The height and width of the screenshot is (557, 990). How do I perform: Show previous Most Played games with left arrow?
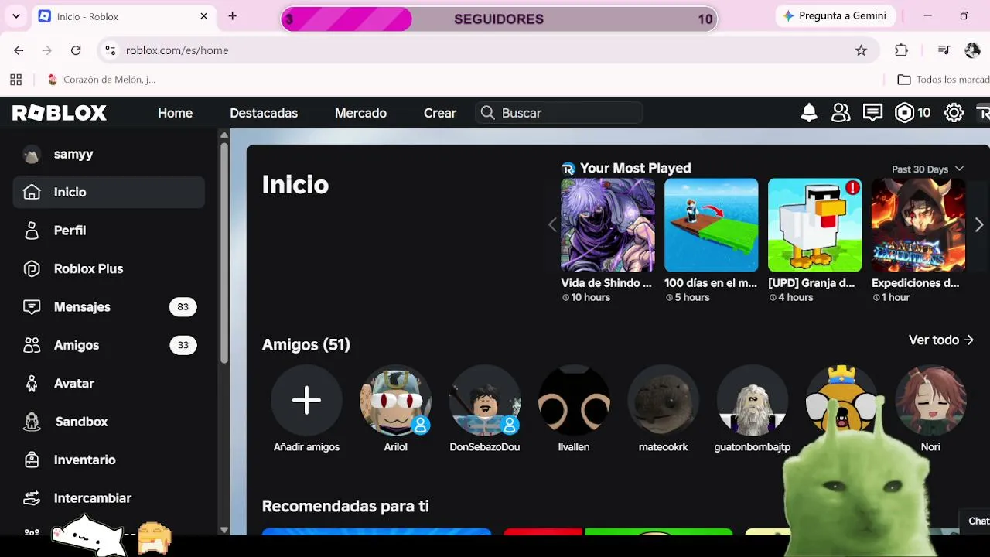tap(552, 225)
